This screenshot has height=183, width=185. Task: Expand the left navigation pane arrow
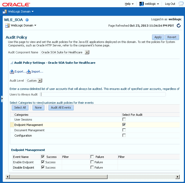[x=2, y=99]
